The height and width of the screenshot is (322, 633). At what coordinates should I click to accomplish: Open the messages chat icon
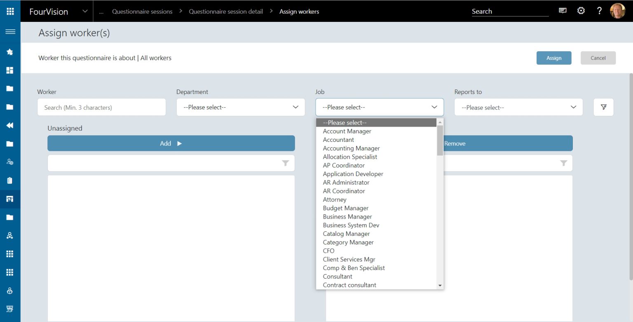(x=563, y=11)
